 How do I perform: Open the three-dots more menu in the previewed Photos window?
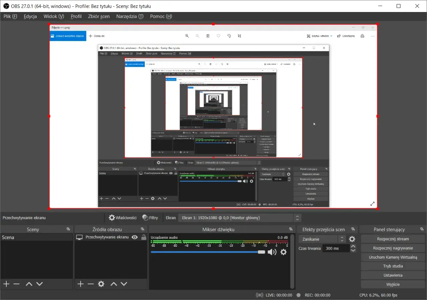pyautogui.click(x=373, y=36)
